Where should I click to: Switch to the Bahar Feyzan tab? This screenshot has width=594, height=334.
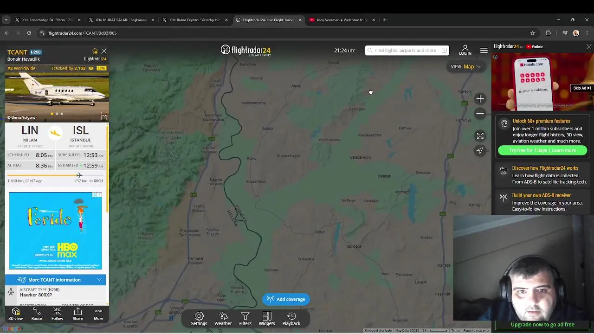[x=195, y=20]
